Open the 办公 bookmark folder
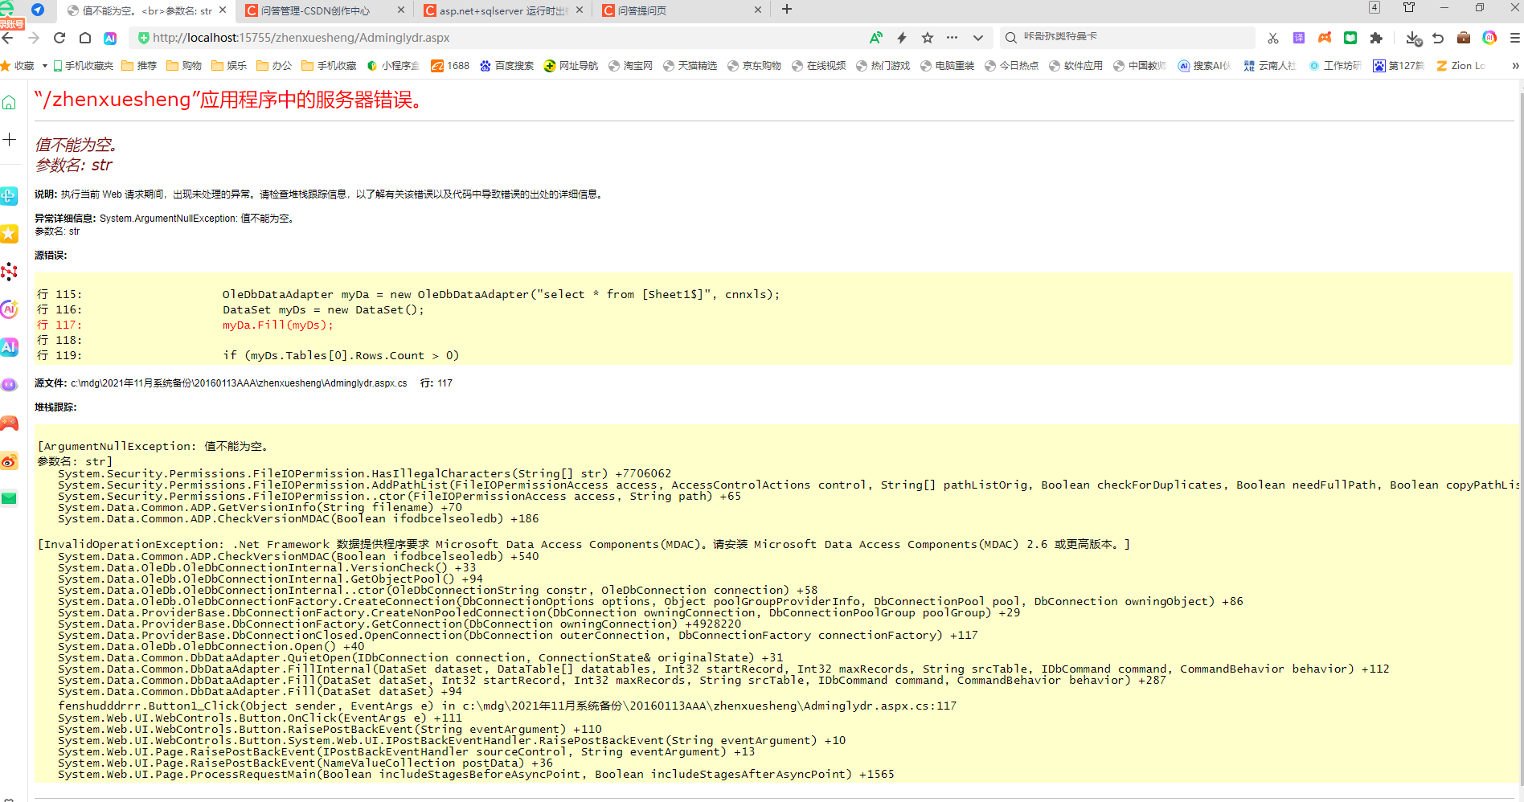Viewport: 1524px width, 802px height. pos(275,66)
